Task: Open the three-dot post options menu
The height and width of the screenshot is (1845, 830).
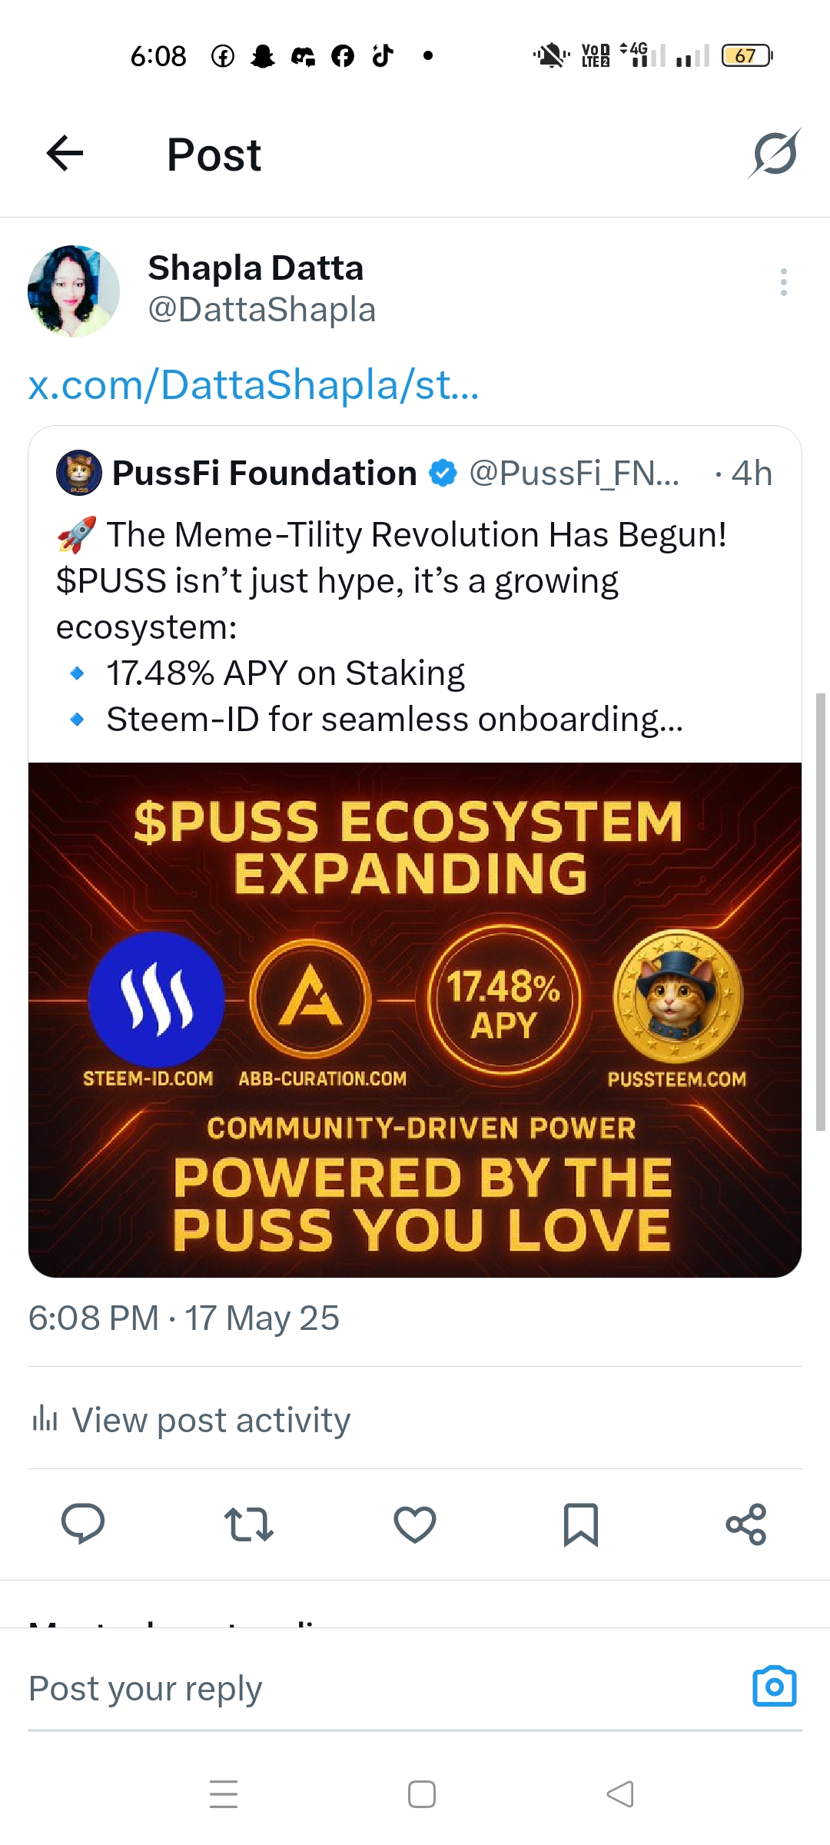Action: pos(783,282)
